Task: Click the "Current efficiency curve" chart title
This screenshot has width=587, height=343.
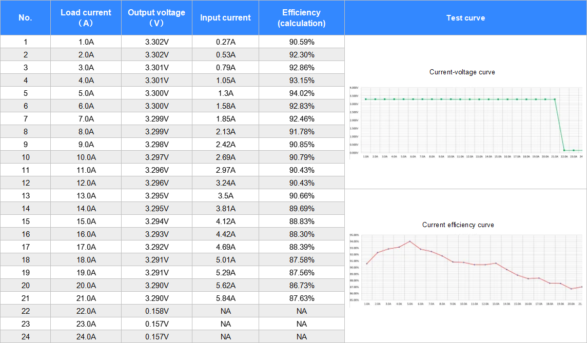Action: coord(458,225)
